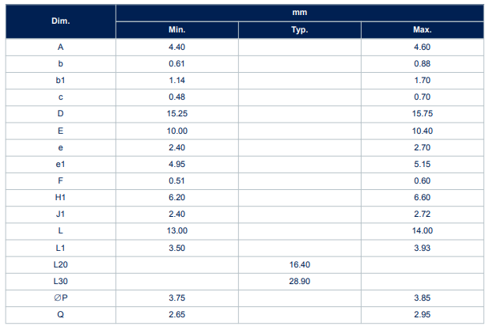493x330 pixels.
Task: Select the 0.61 cell in row b
Action: (176, 63)
